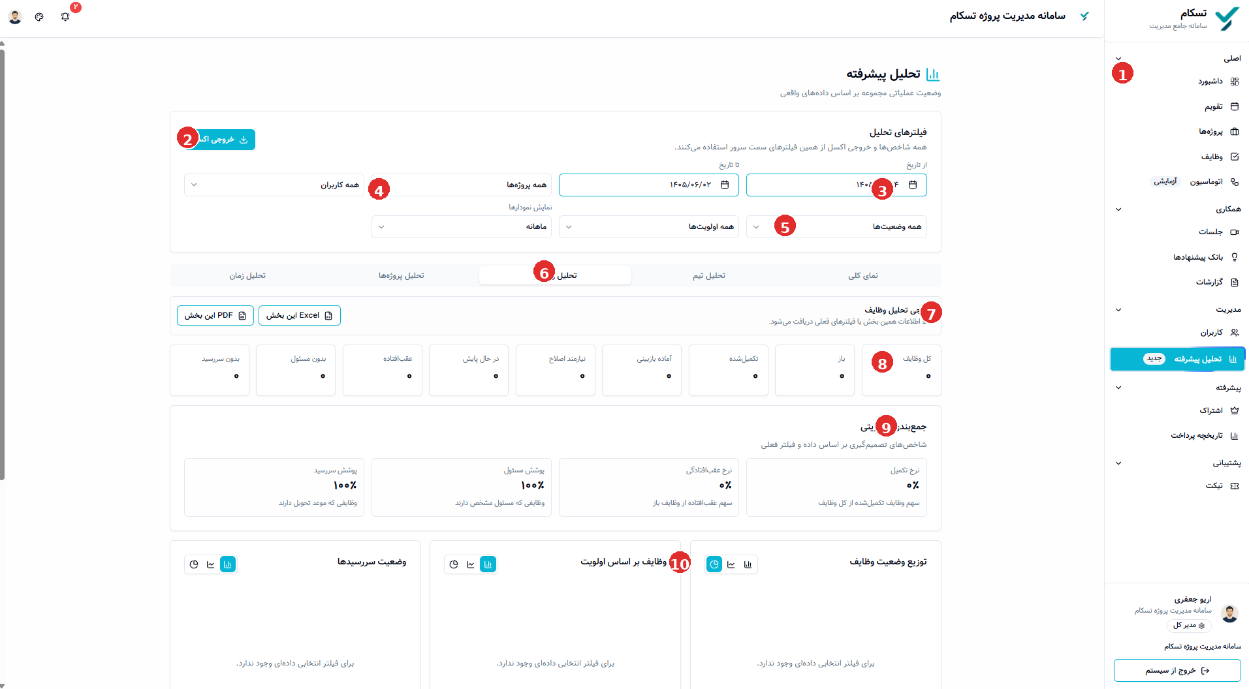Open the user avatar menu in top bar
This screenshot has width=1249, height=689.
tap(15, 17)
